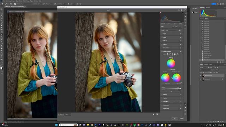The width and height of the screenshot is (226, 127).
Task: Adjust the Shadows color wheel
Action: pyautogui.click(x=165, y=78)
